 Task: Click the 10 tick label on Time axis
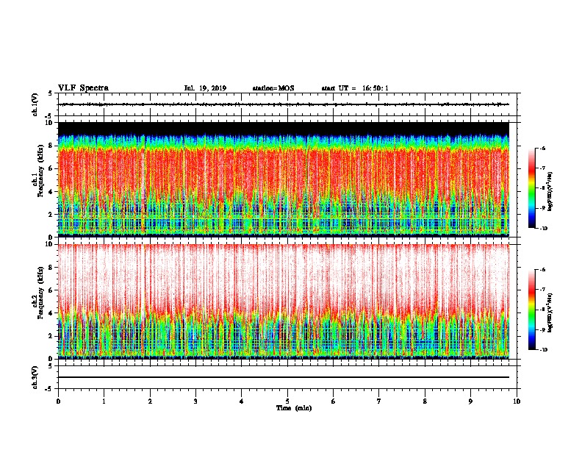point(517,401)
